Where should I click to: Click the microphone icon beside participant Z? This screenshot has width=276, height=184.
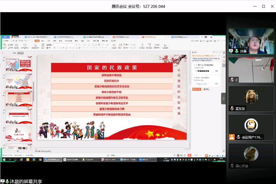tap(232, 80)
